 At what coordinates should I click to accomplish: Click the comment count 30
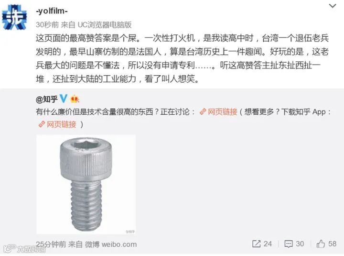[x=300, y=244]
